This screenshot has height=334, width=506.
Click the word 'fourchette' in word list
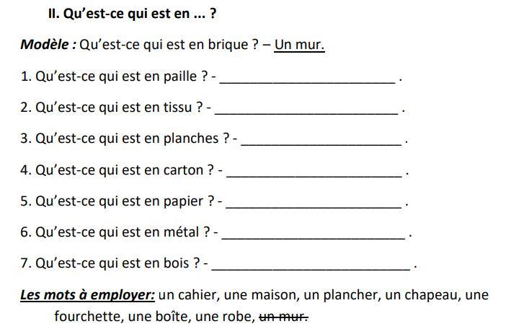click(x=89, y=317)
